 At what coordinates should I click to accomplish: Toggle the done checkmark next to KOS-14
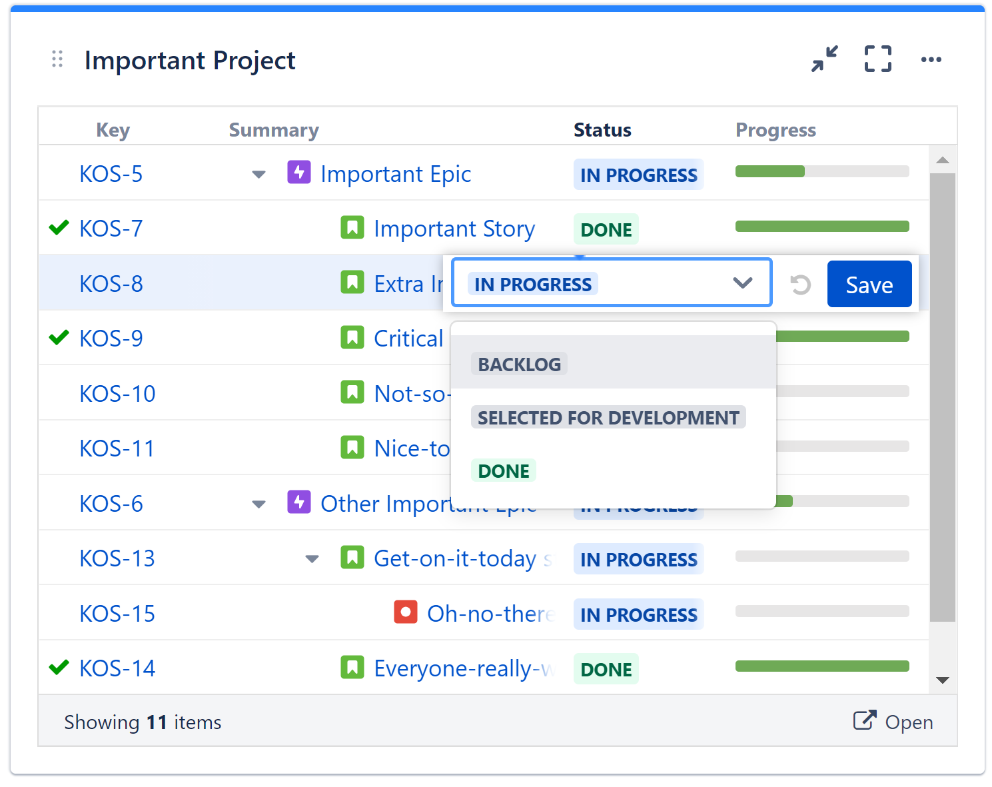click(x=59, y=667)
